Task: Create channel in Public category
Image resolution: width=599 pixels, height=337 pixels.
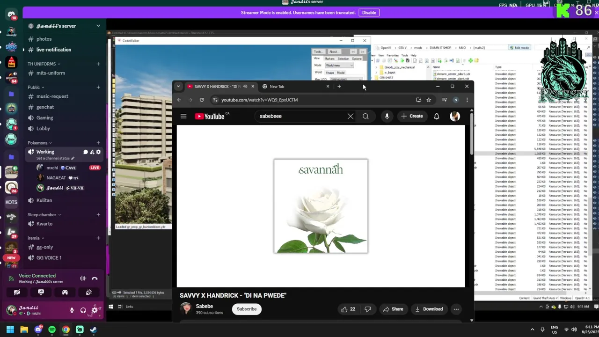Action: click(x=98, y=87)
